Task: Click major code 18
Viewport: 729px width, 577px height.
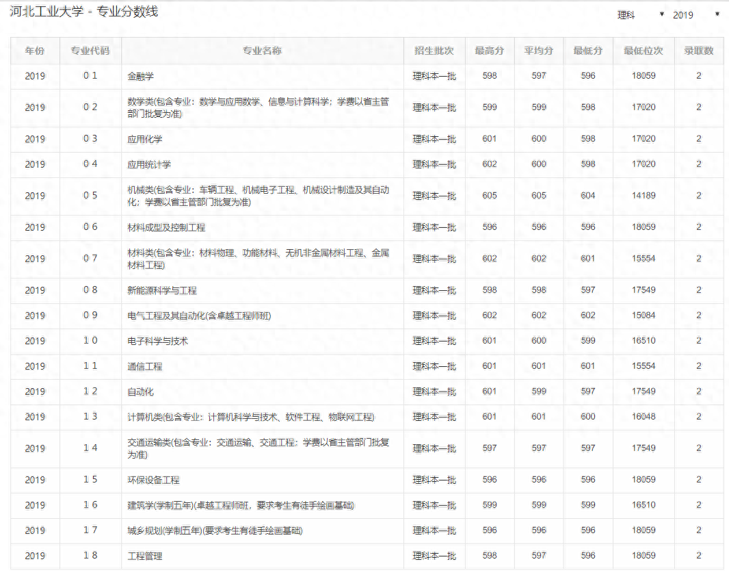Action: click(90, 555)
